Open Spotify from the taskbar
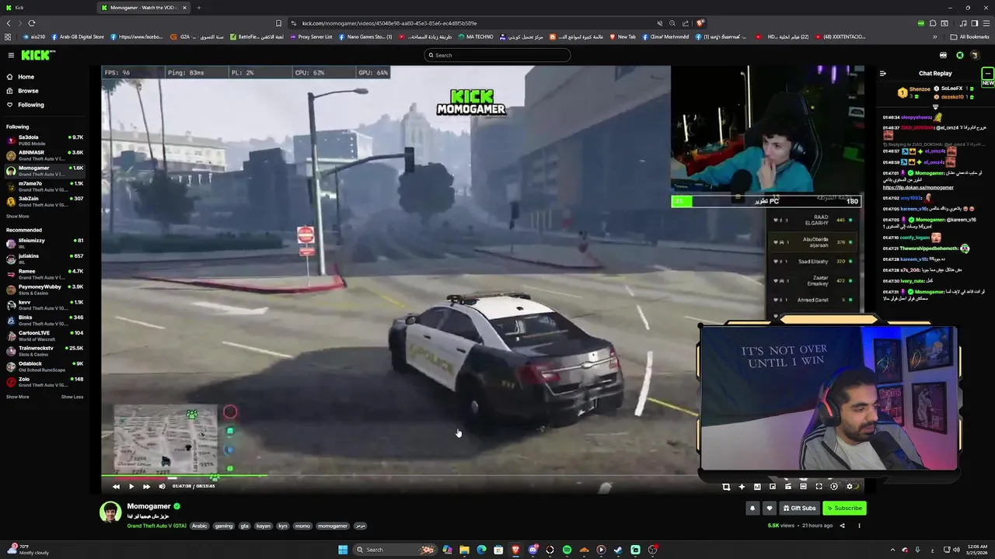995x559 pixels. [567, 550]
